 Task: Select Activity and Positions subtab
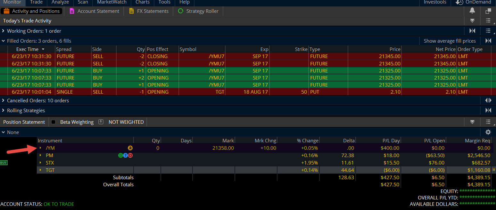coord(31,11)
